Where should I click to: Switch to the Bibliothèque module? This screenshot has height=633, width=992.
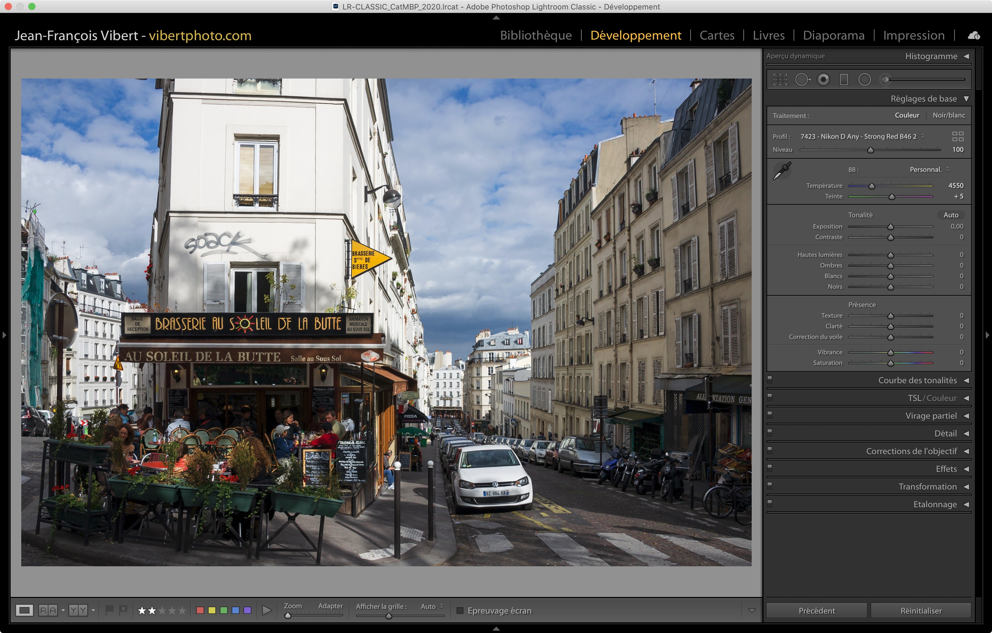pyautogui.click(x=536, y=35)
